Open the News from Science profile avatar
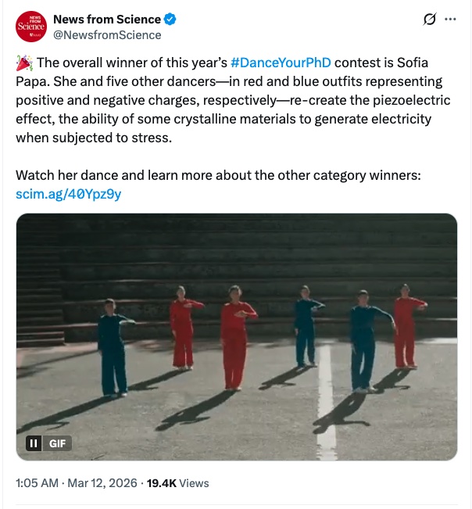This screenshot has width=472, height=509. (x=31, y=27)
